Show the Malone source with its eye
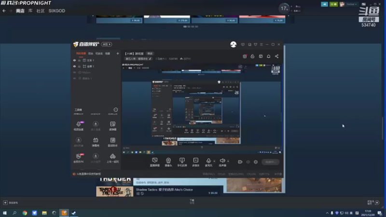The image size is (386, 217). (75, 72)
